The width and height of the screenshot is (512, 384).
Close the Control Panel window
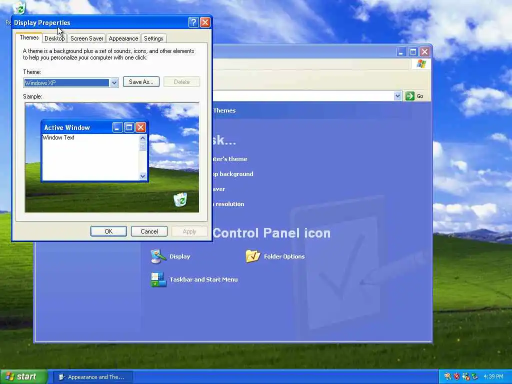tap(424, 52)
